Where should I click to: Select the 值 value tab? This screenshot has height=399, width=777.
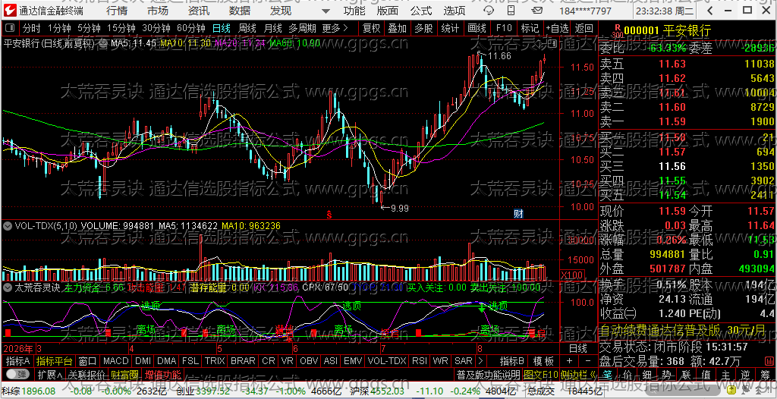pyautogui.click(x=706, y=374)
